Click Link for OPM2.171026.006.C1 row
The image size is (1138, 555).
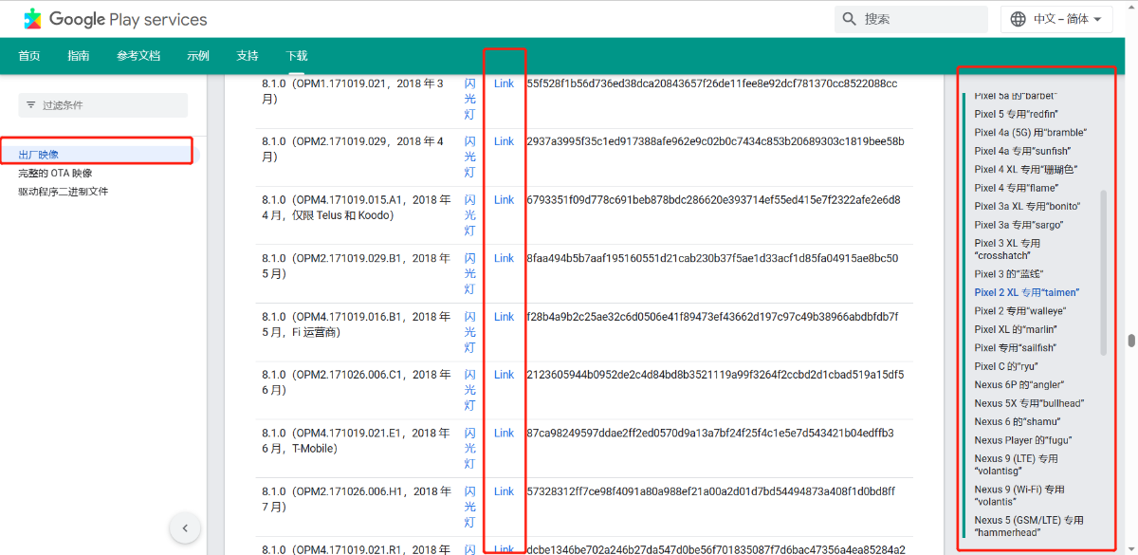click(x=504, y=375)
